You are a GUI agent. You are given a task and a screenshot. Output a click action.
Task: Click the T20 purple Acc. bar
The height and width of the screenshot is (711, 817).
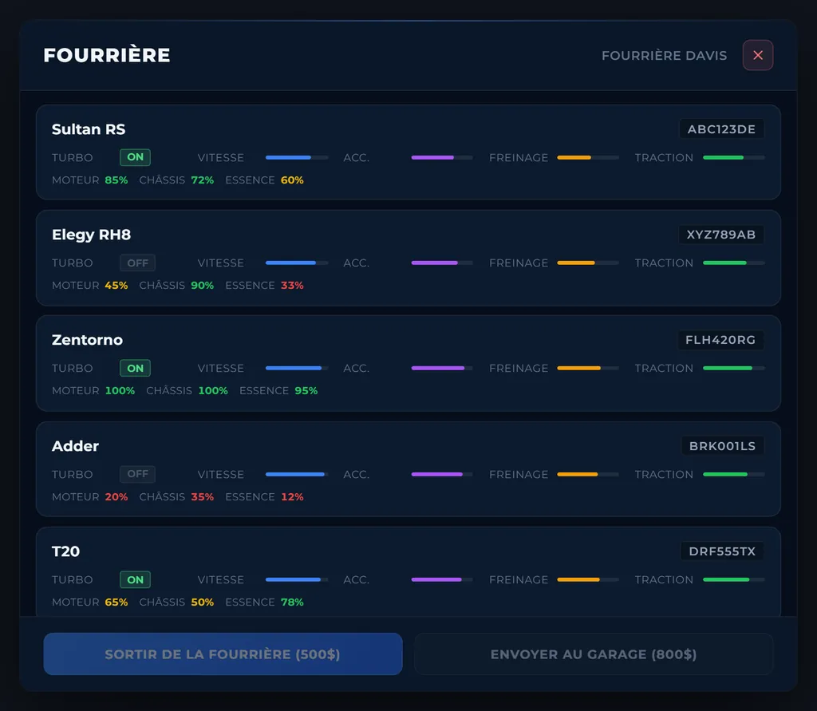442,580
